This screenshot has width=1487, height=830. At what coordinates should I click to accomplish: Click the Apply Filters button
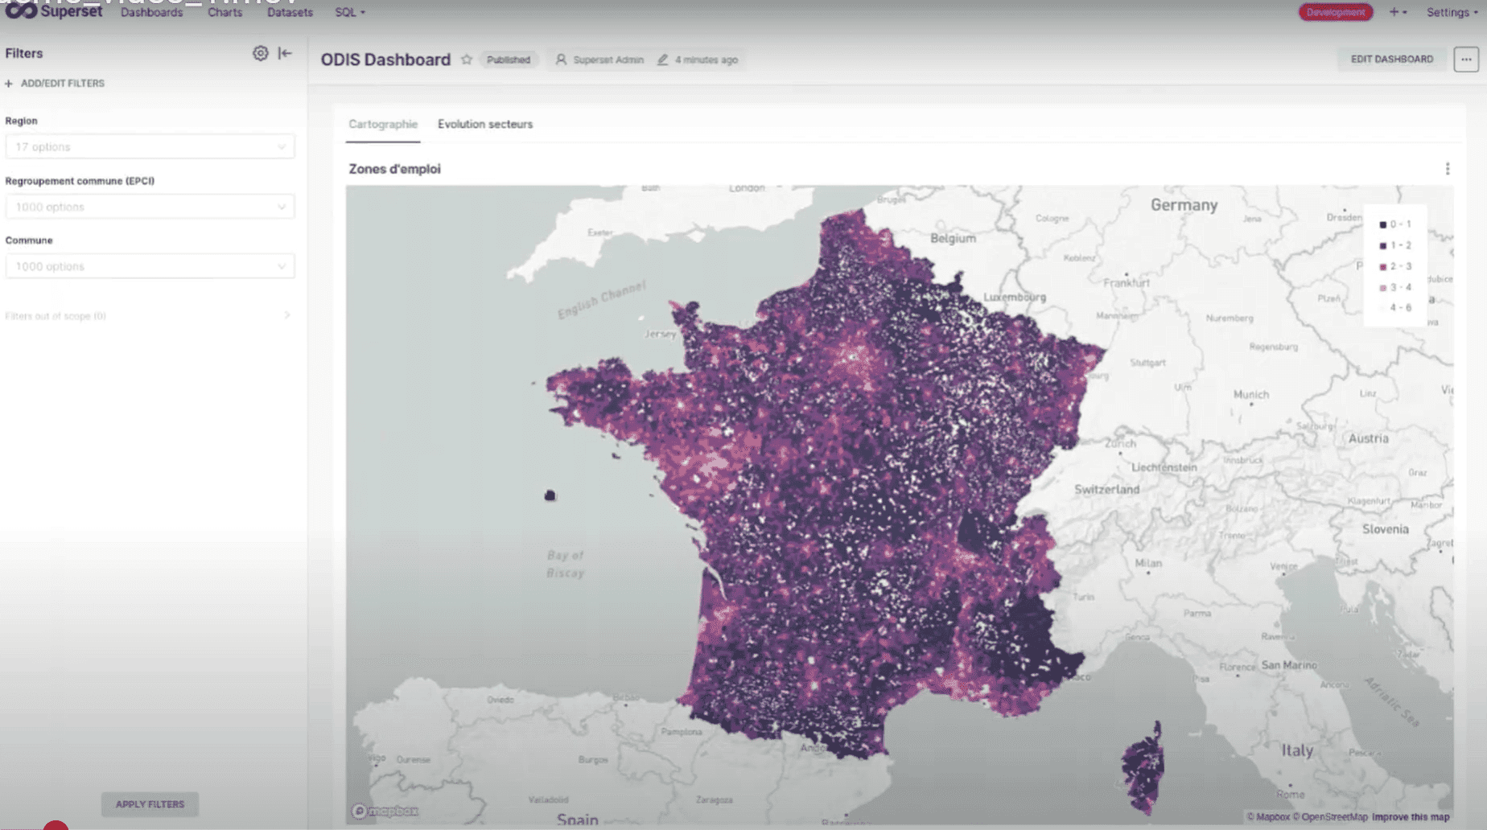[150, 804]
